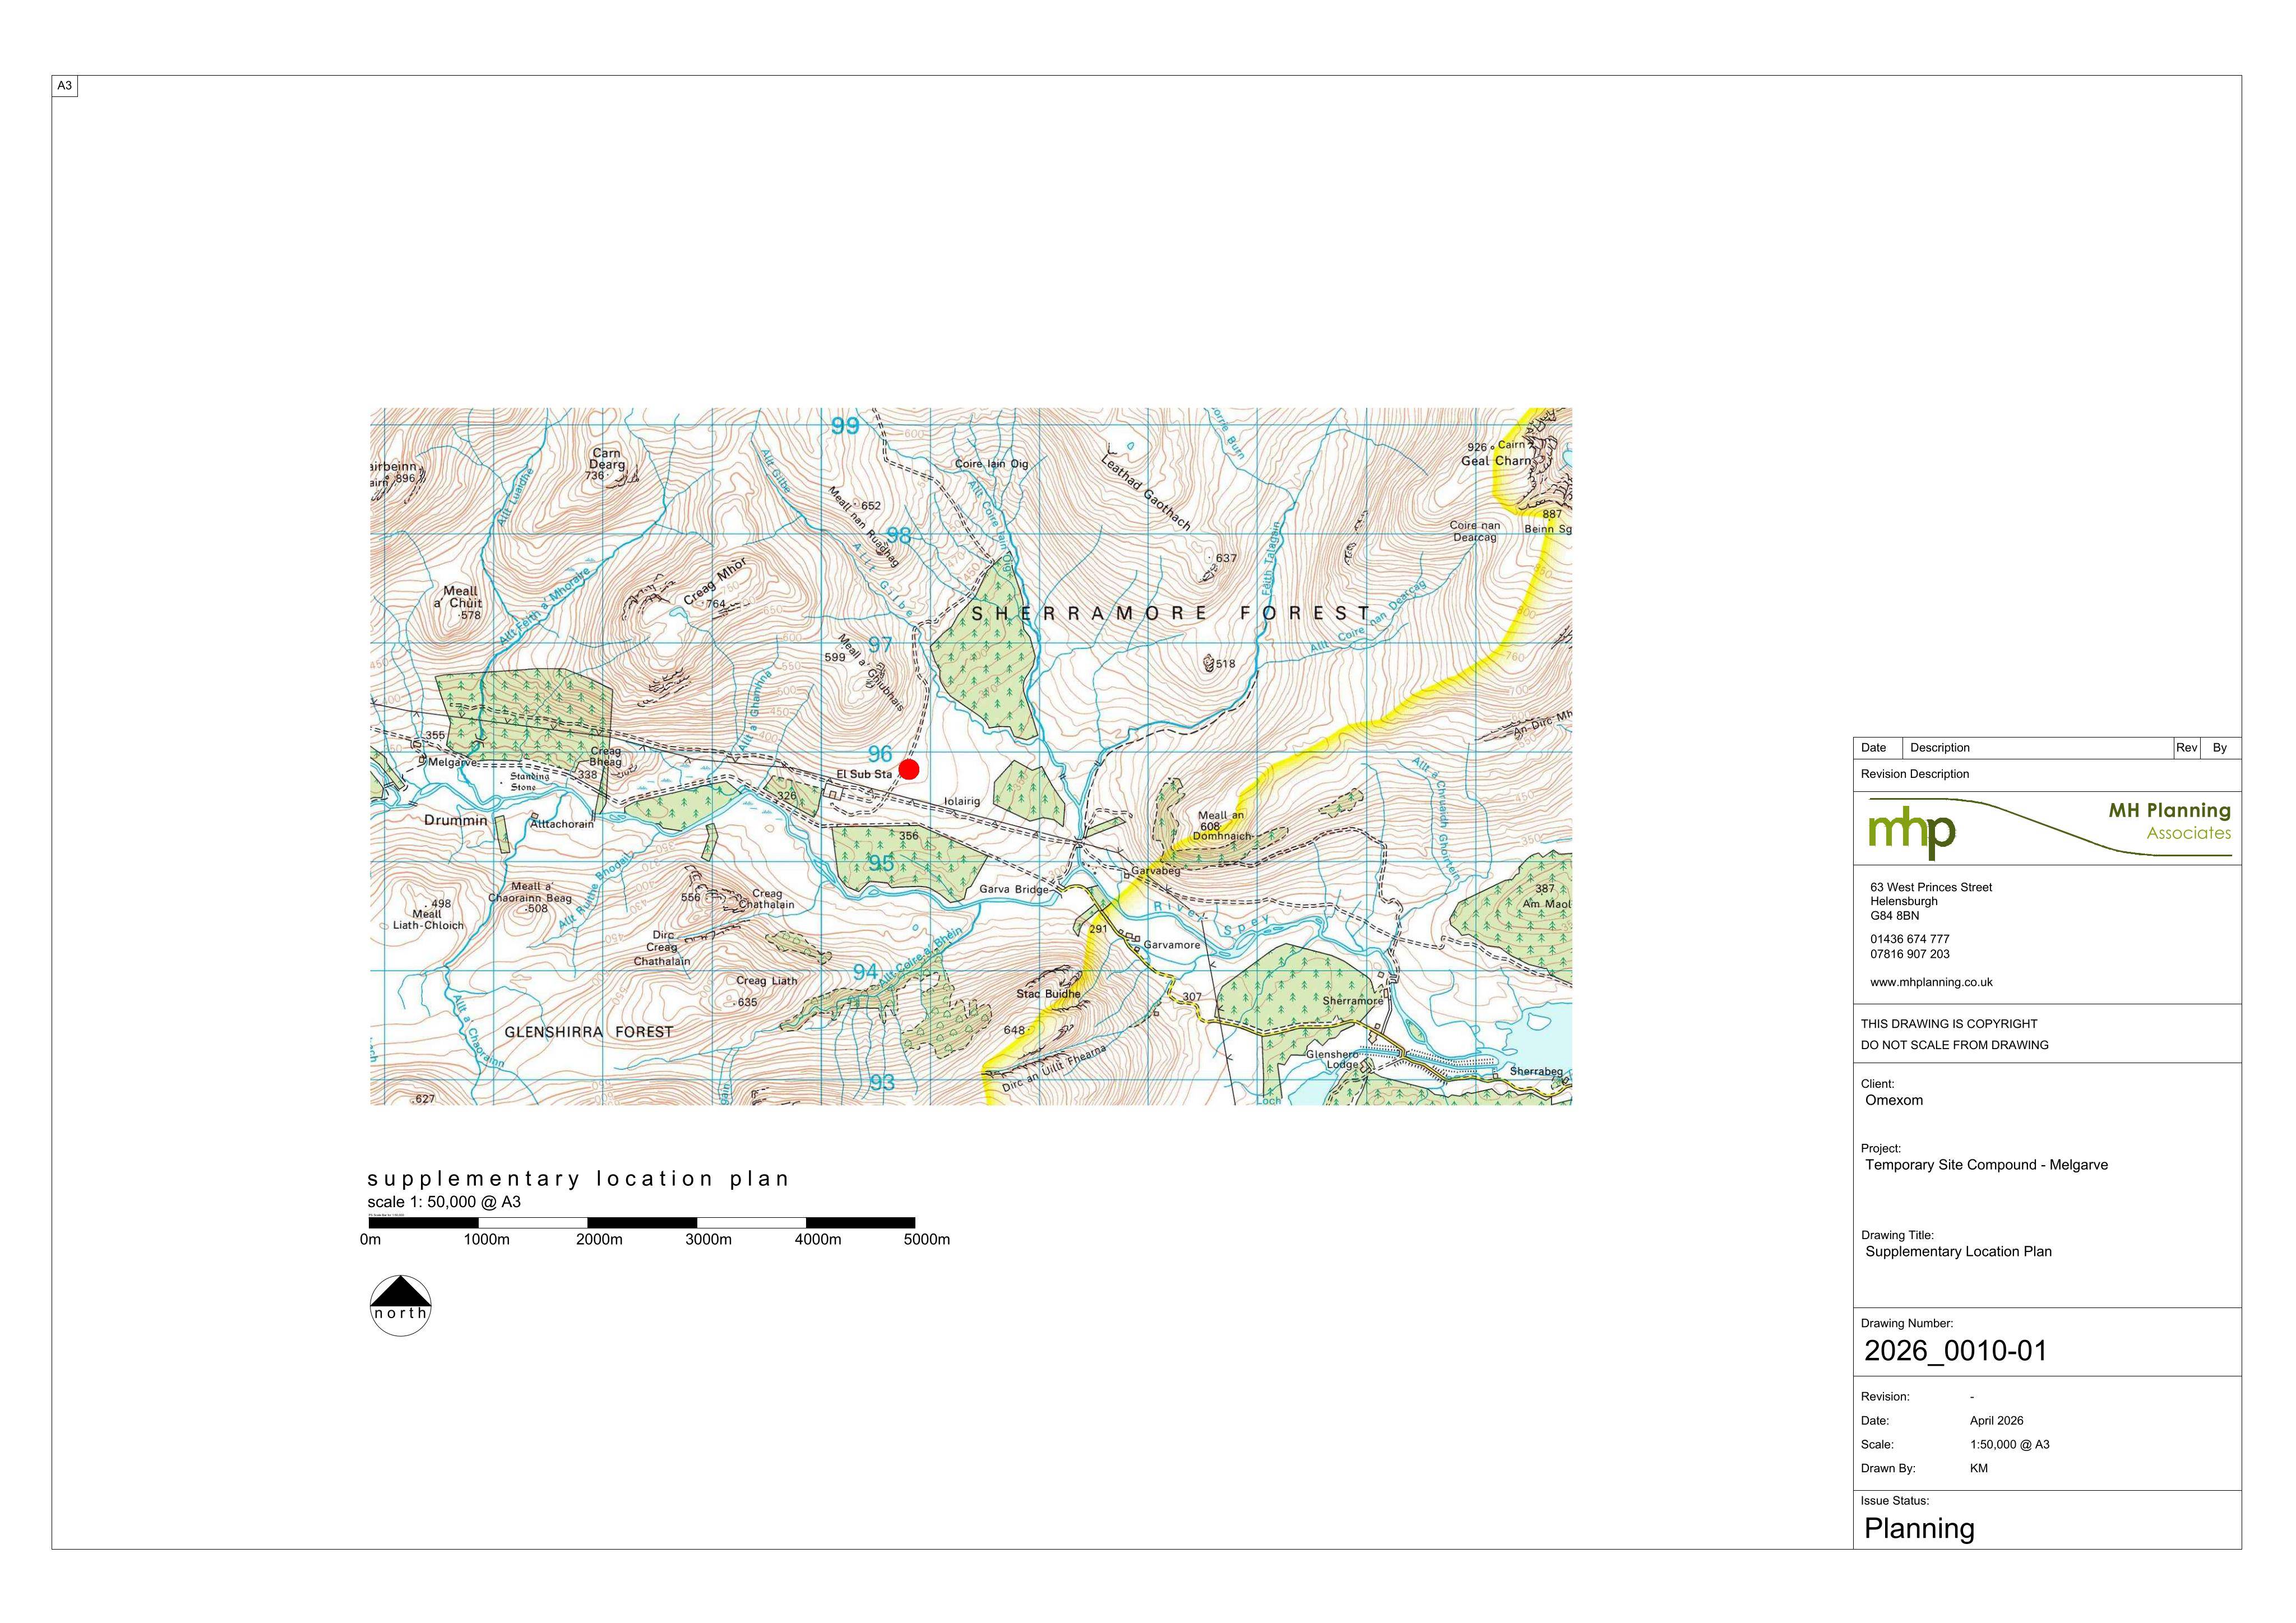The height and width of the screenshot is (1623, 2296).
Task: Click drawing title 'Supplementary Location Plan'
Action: [1958, 1251]
